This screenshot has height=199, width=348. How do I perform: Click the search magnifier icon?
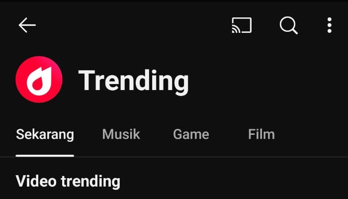click(288, 25)
